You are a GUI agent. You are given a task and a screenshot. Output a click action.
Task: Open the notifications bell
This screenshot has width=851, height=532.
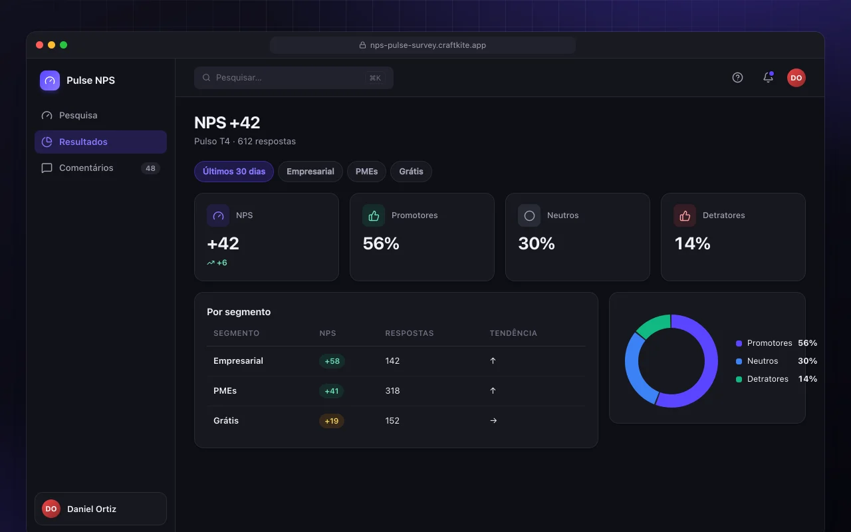point(768,78)
